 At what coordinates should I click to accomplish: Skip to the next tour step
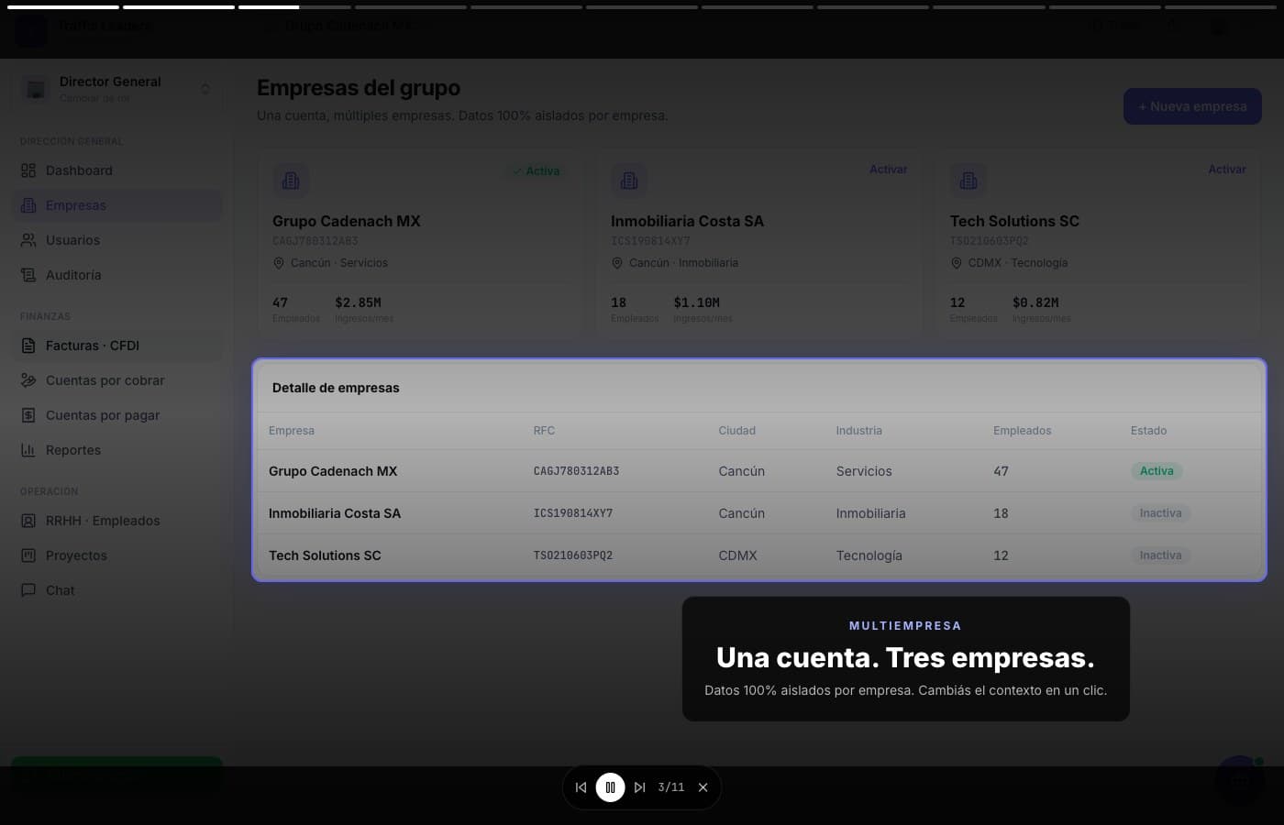639,787
